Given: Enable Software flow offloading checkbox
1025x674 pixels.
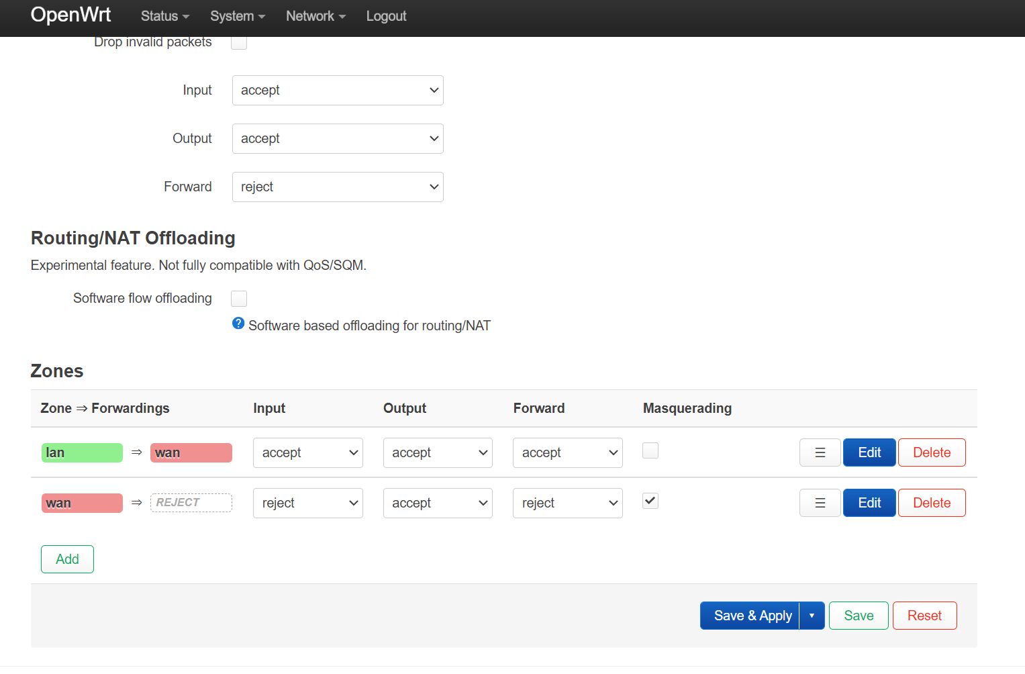Looking at the screenshot, I should click(x=239, y=298).
